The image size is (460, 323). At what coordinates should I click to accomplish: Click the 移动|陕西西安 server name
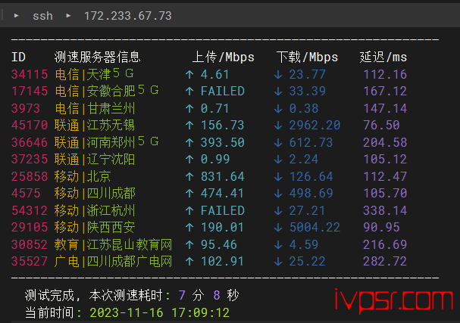tap(95, 227)
